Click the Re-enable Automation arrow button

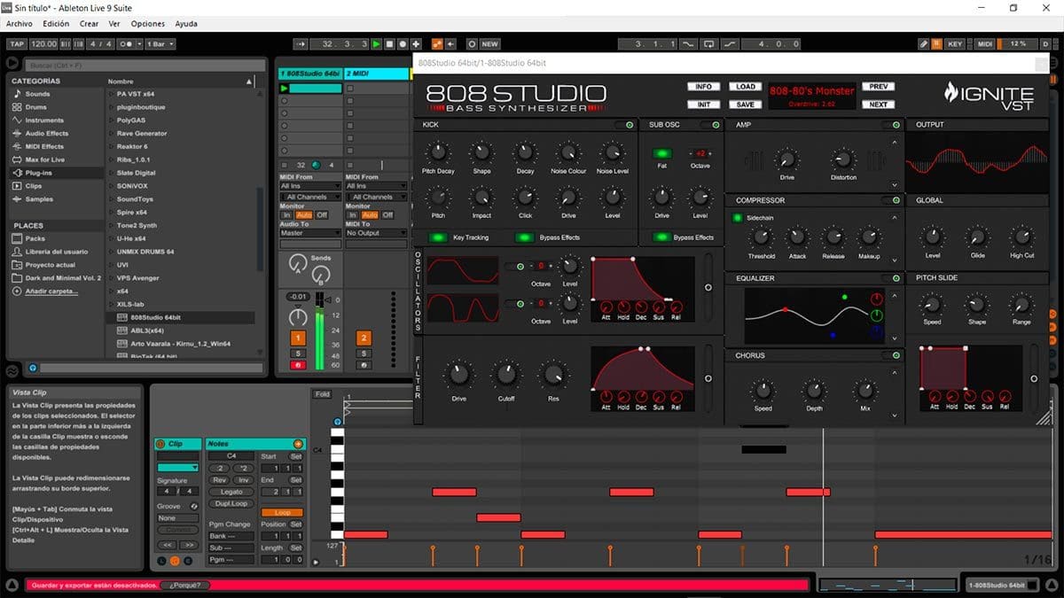pyautogui.click(x=451, y=43)
